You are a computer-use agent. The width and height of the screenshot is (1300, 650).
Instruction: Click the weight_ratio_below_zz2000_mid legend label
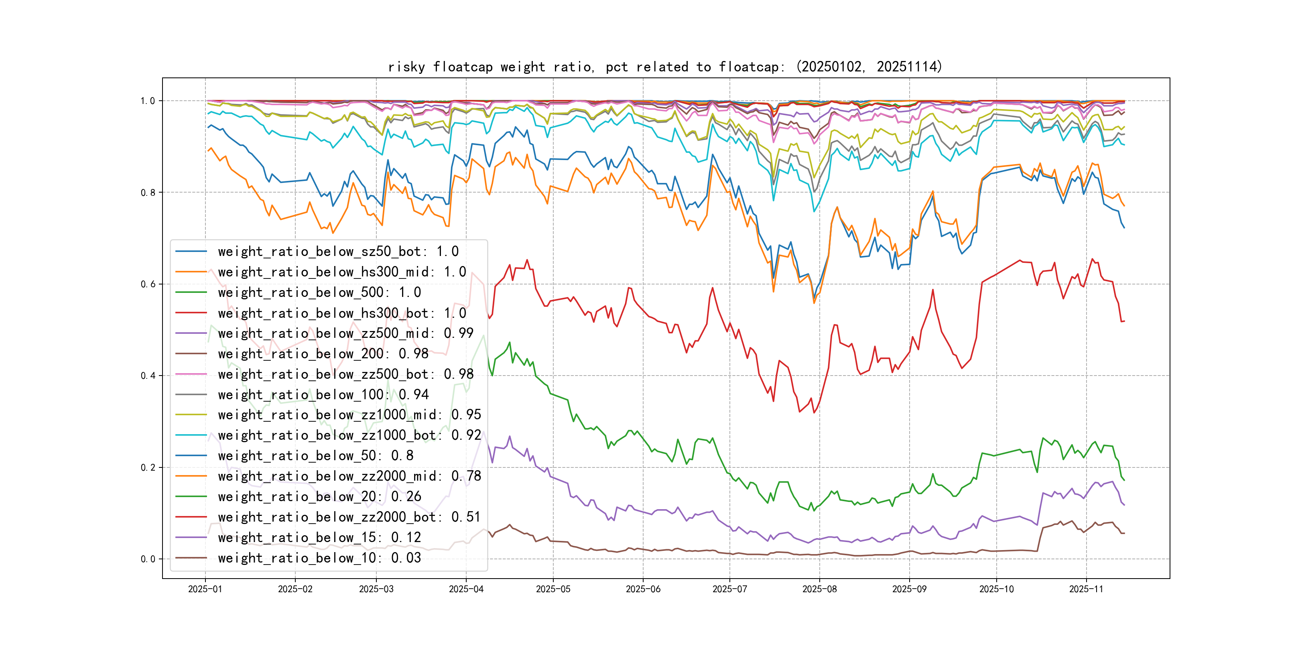pyautogui.click(x=349, y=476)
